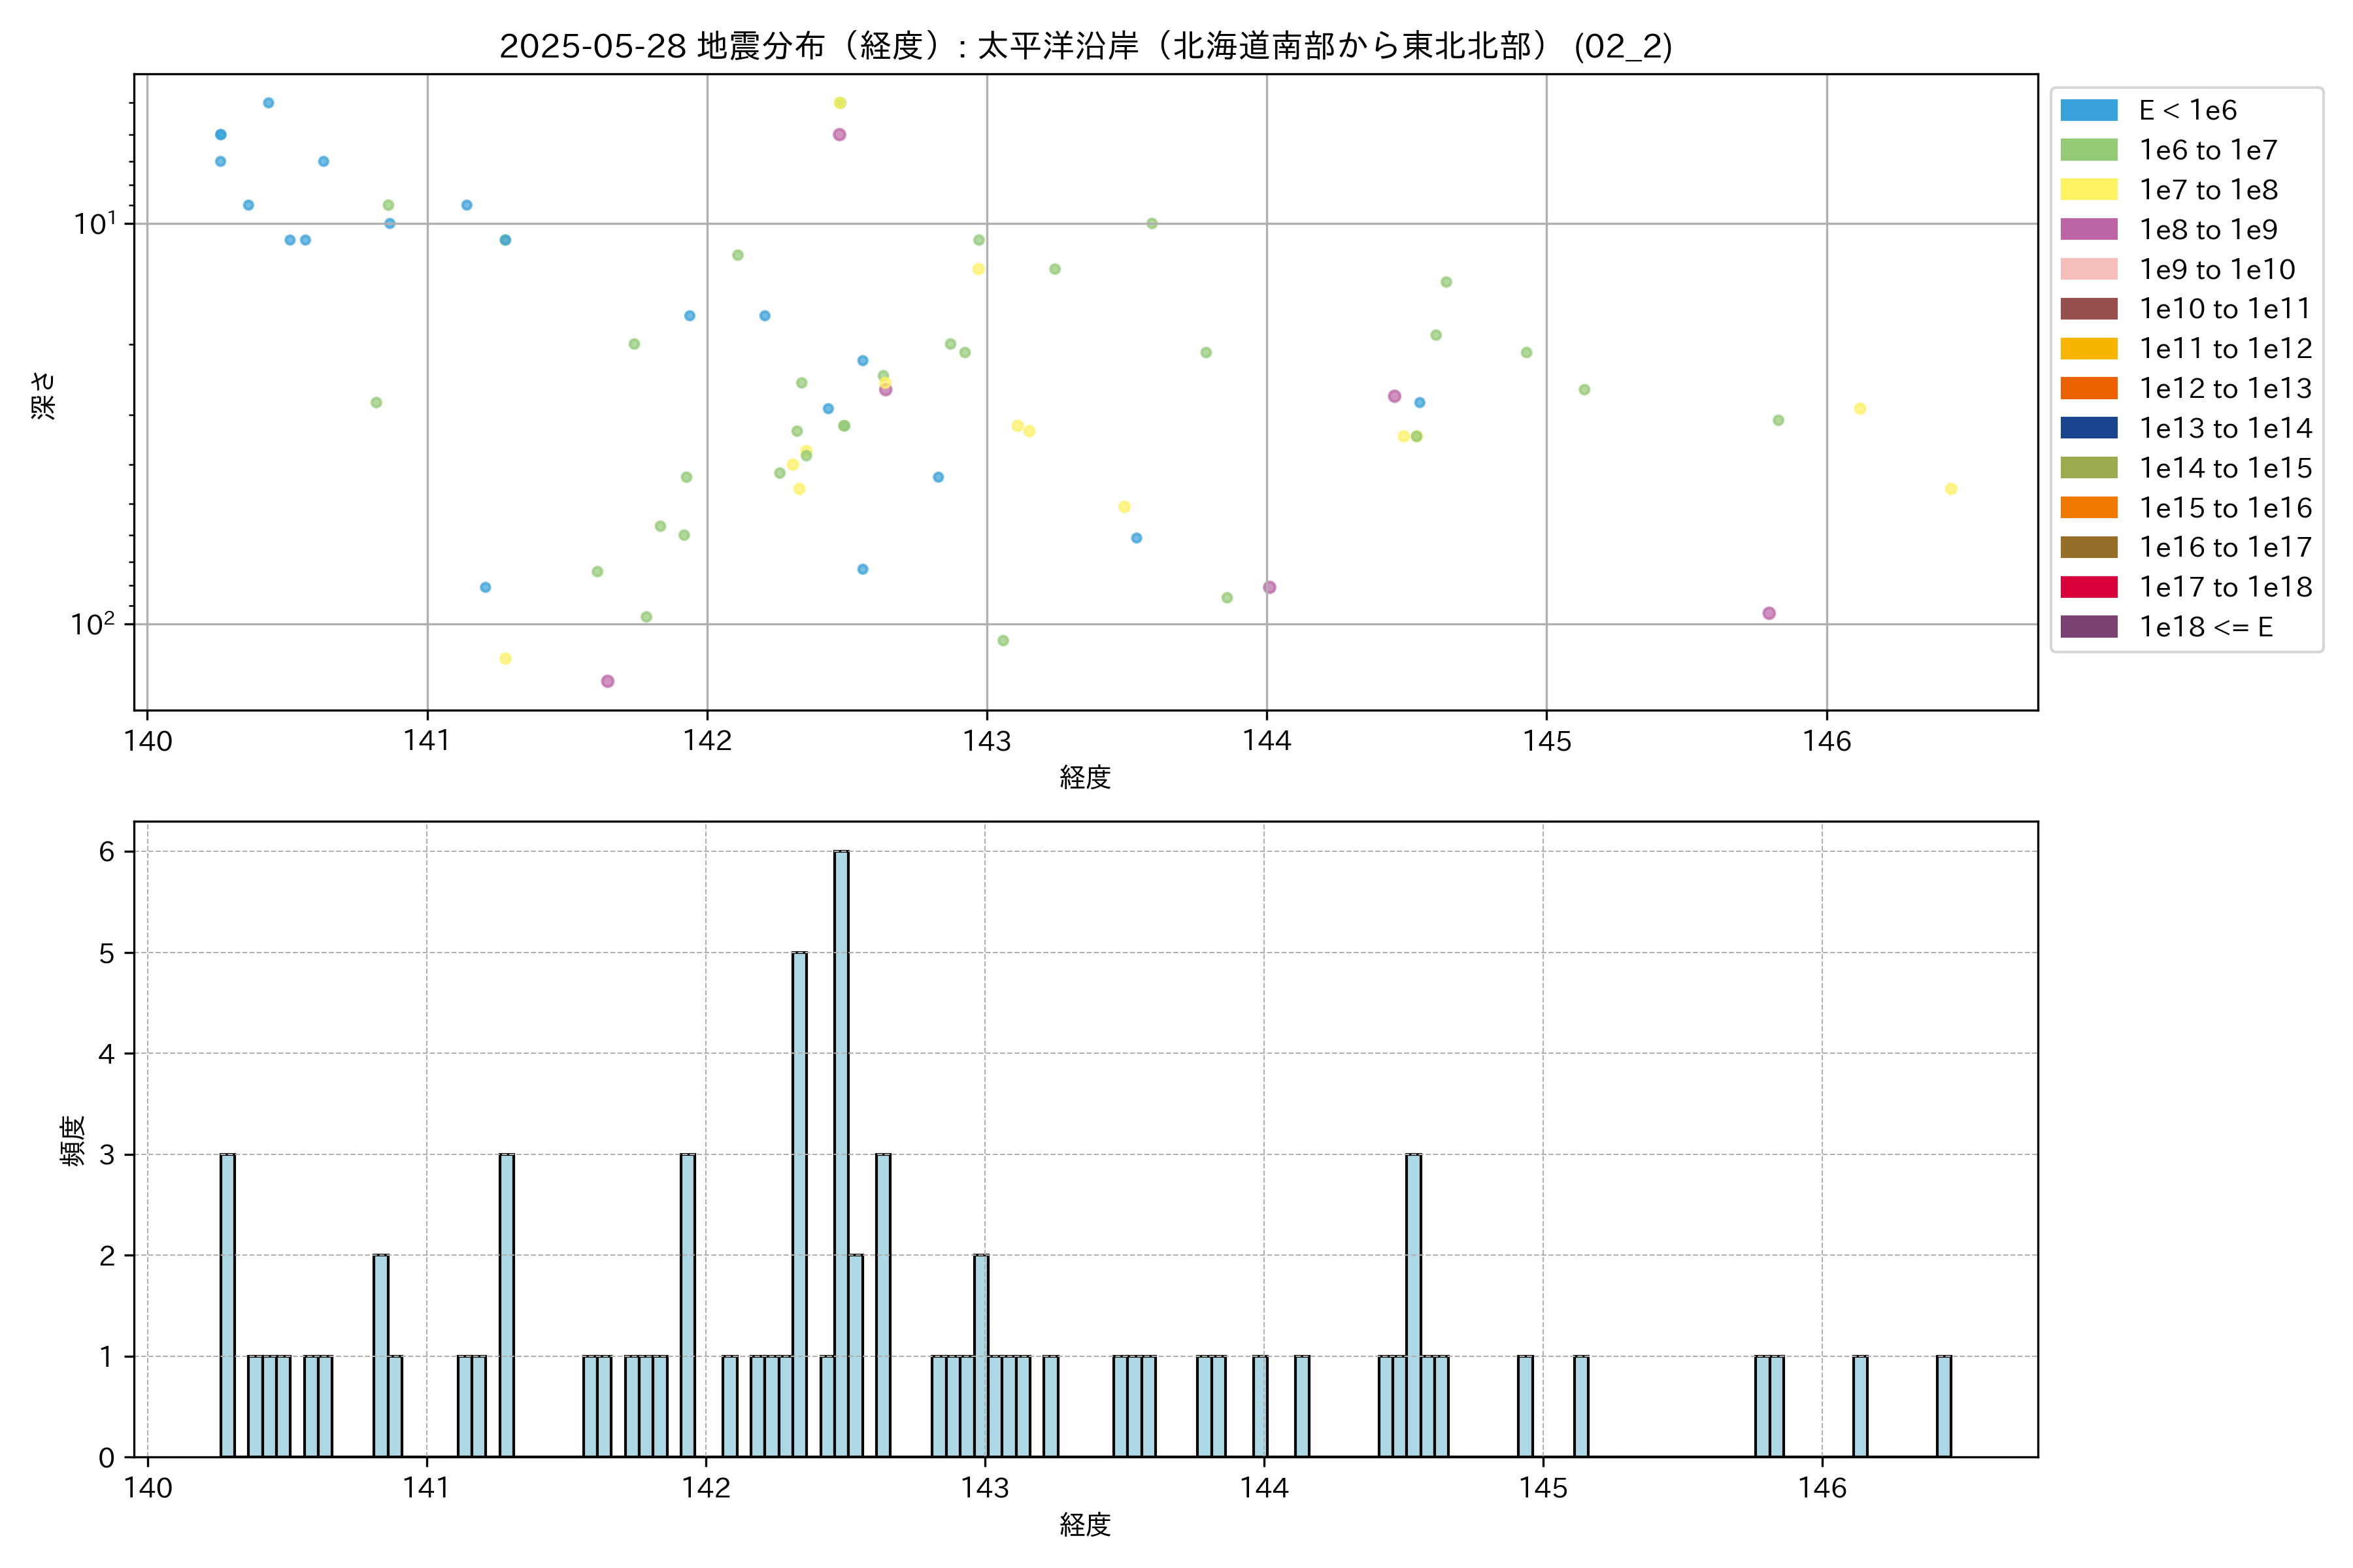Click the purple 1e8 to 1e9 swatch
The height and width of the screenshot is (1568, 2353).
pyautogui.click(x=2089, y=229)
